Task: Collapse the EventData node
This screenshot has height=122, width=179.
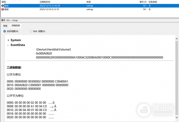Action: (x=8, y=45)
